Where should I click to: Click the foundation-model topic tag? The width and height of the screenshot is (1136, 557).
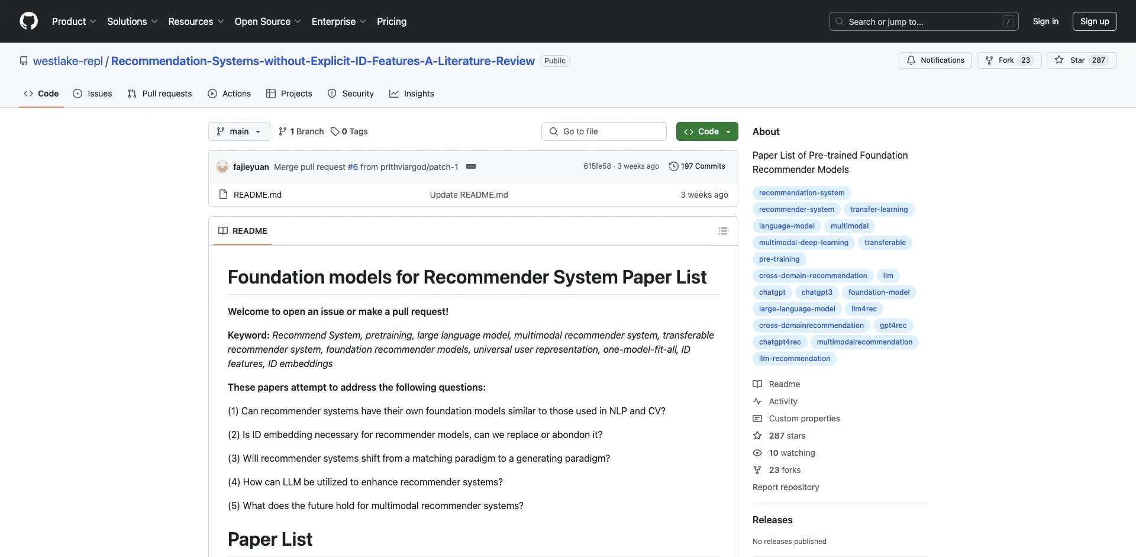point(879,292)
